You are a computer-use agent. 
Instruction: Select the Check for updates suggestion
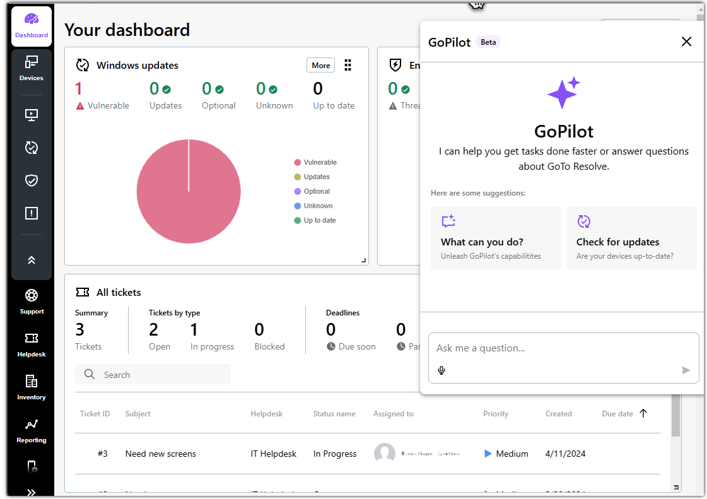coord(631,238)
